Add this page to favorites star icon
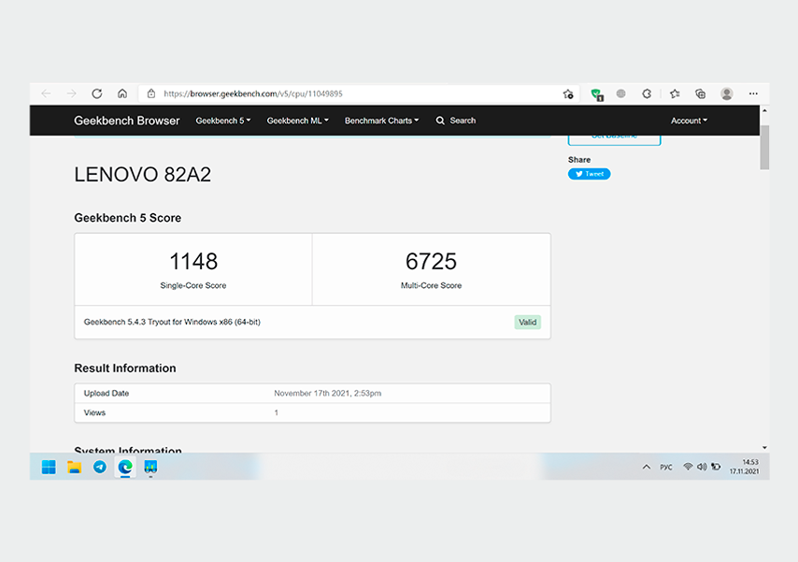 [x=568, y=94]
